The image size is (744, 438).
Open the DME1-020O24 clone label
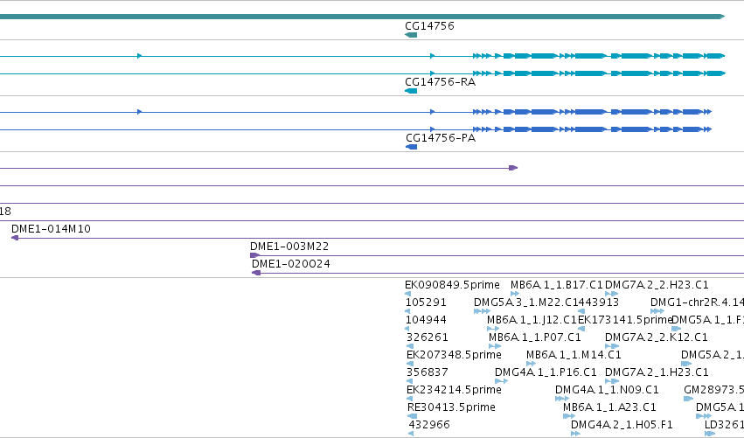291,264
